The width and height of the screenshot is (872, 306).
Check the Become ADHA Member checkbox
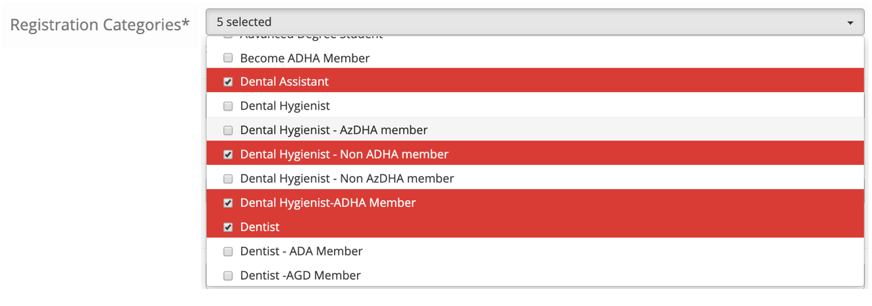[x=228, y=58]
